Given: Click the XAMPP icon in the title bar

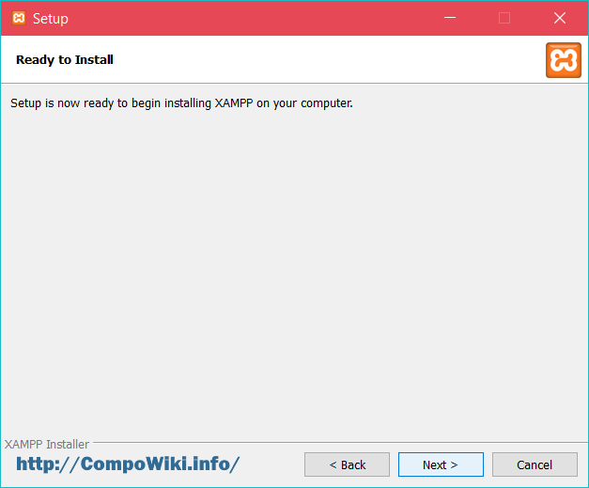Looking at the screenshot, I should click(19, 18).
